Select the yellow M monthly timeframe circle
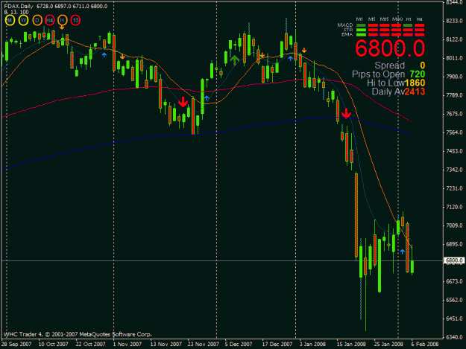This screenshot has height=349, width=466. [10, 20]
